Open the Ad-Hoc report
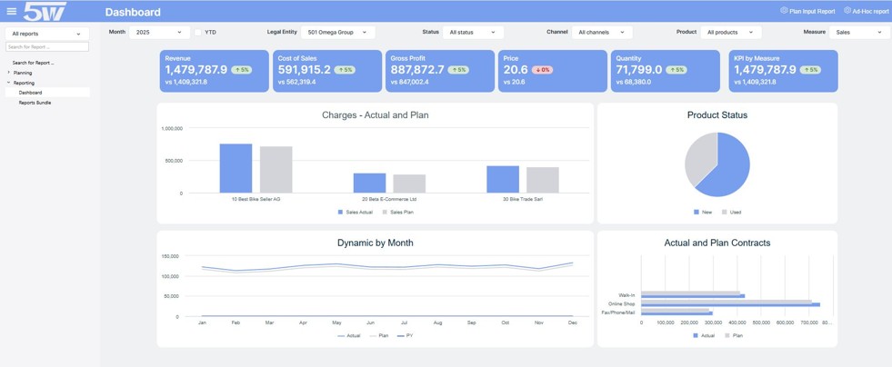 click(866, 12)
